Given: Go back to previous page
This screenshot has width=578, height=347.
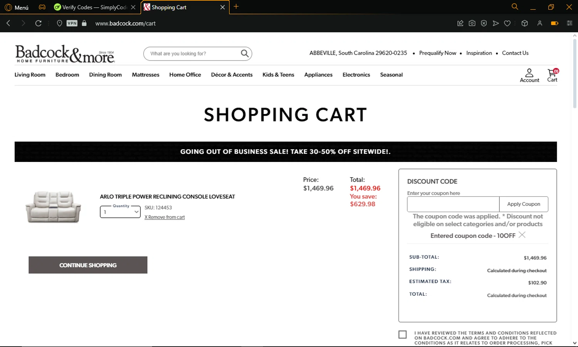Looking at the screenshot, I should (8, 23).
